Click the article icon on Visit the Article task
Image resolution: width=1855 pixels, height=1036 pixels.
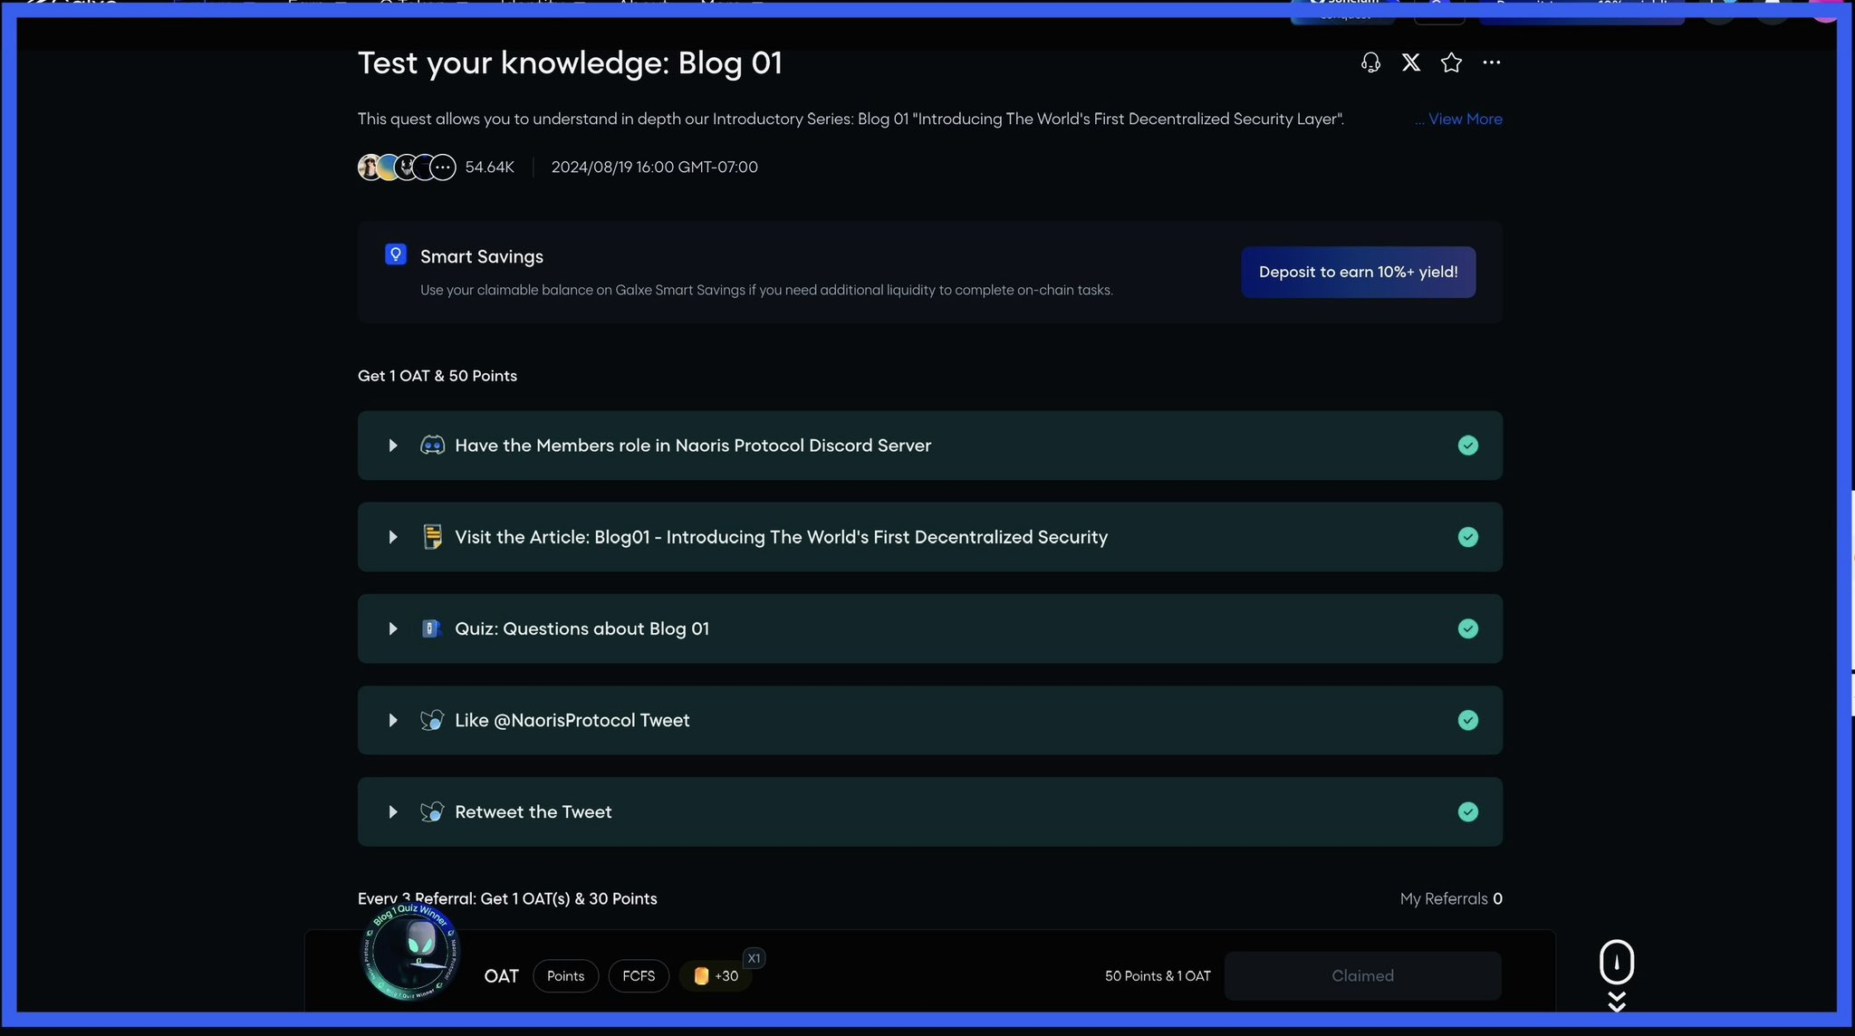coord(432,537)
